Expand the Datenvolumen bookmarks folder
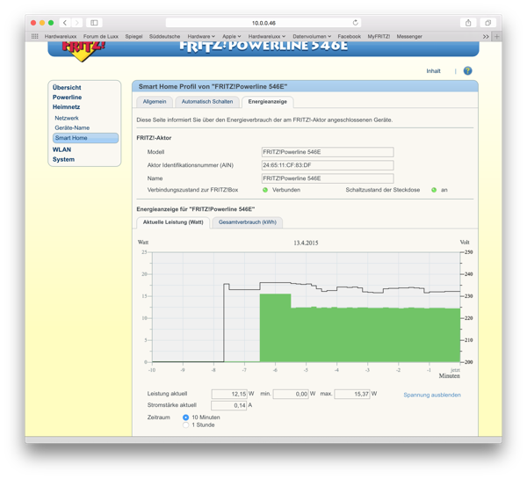The width and height of the screenshot is (527, 479). point(312,36)
